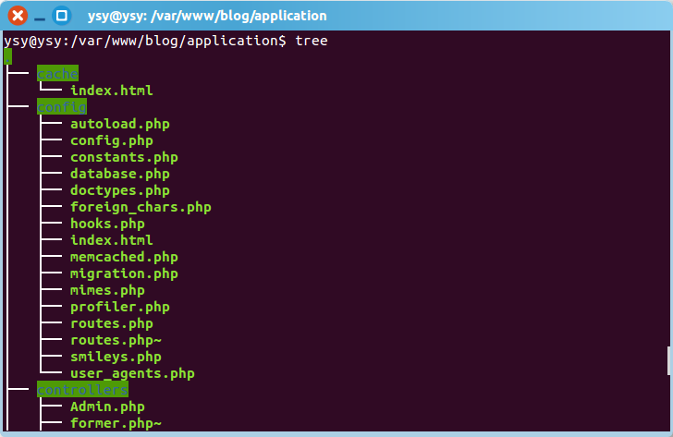Select the cache directory entry
The image size is (673, 437).
click(57, 74)
